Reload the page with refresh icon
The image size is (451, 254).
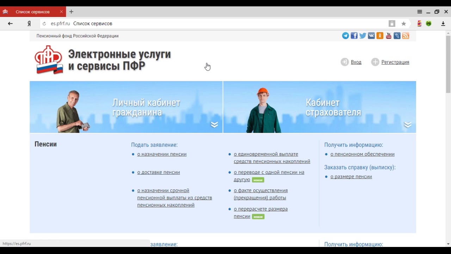[44, 24]
